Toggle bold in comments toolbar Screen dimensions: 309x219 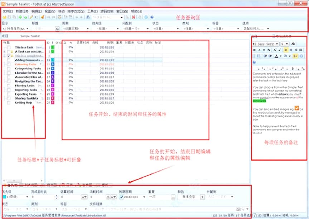pyautogui.click(x=254, y=50)
